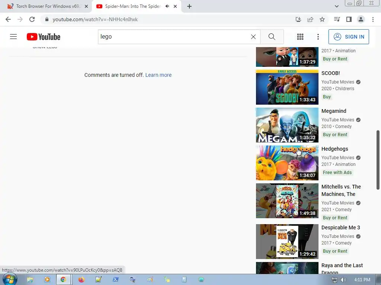This screenshot has height=285, width=381.
Task: Click Buy or Rent under Despicable Me 3
Action: (335, 251)
